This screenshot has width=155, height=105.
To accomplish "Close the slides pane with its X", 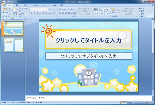I will pyautogui.click(x=23, y=19).
